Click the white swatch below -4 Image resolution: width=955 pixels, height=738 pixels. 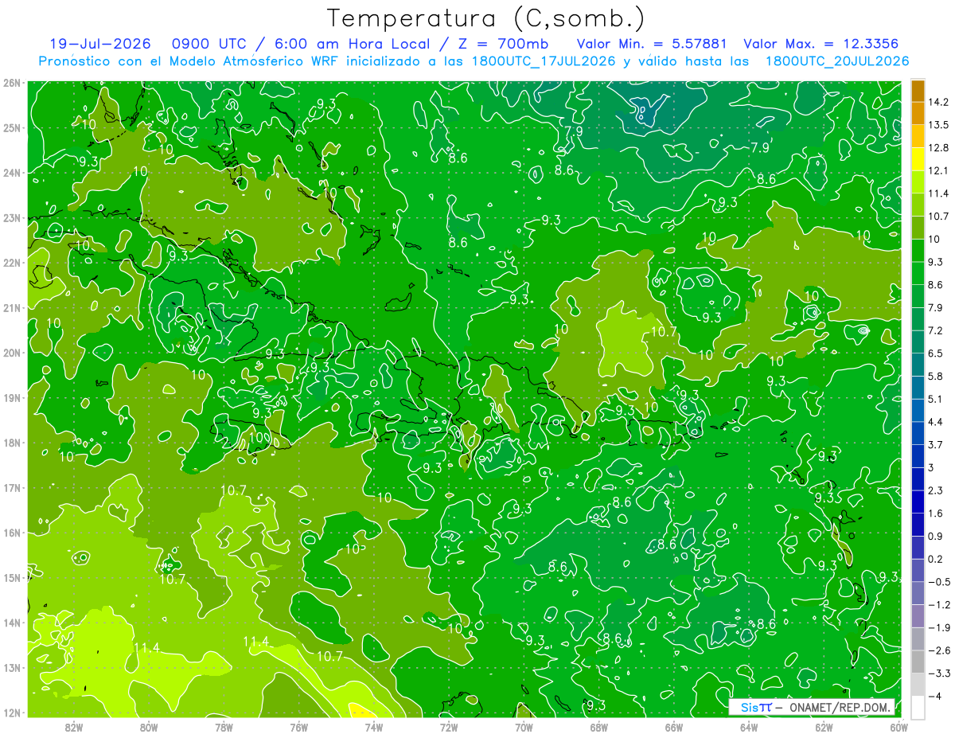coord(918,707)
